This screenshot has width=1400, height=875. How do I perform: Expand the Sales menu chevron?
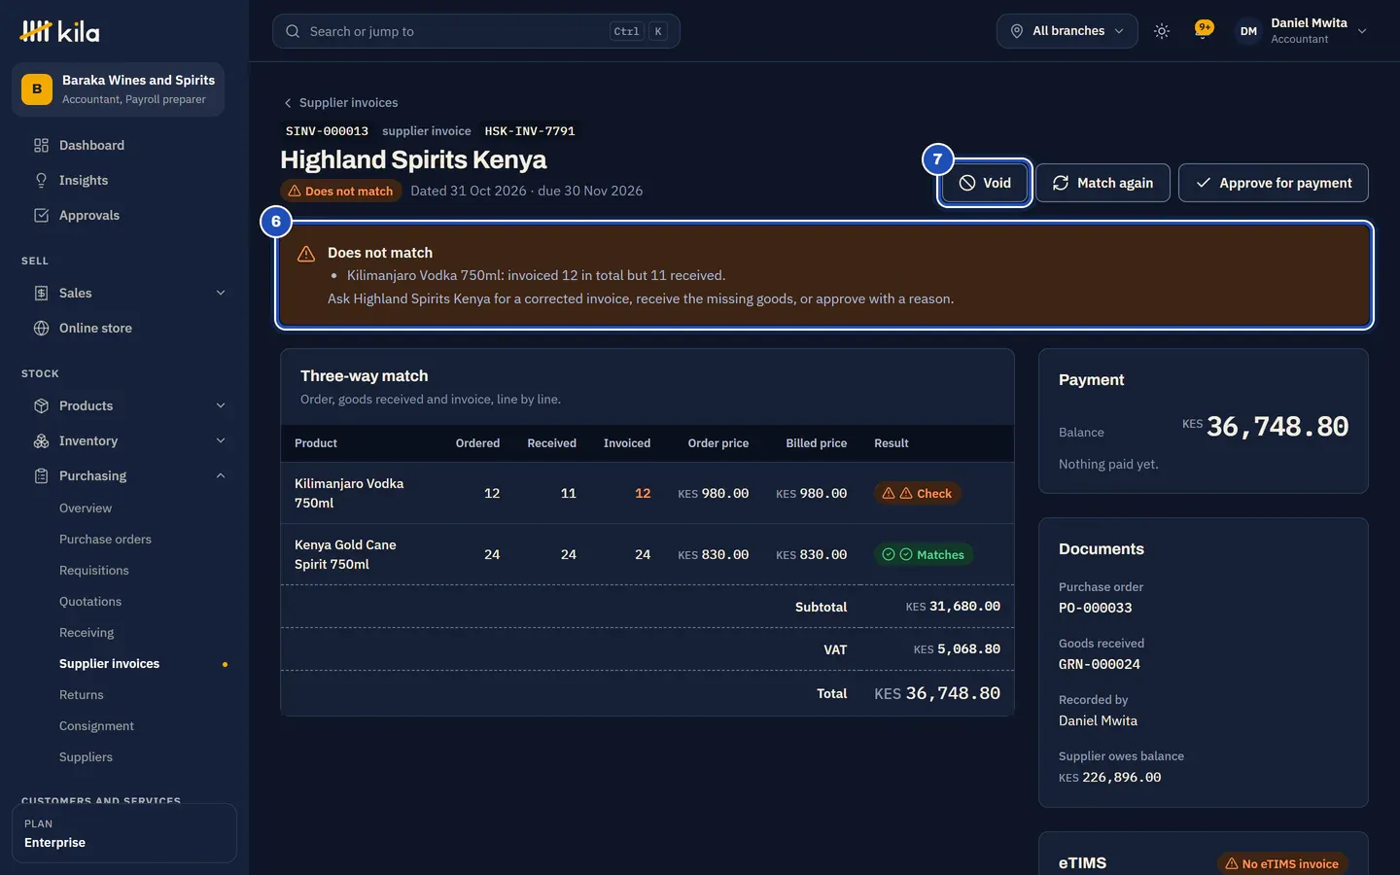[x=221, y=294]
